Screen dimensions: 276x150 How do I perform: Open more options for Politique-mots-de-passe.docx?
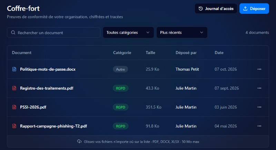point(259,69)
